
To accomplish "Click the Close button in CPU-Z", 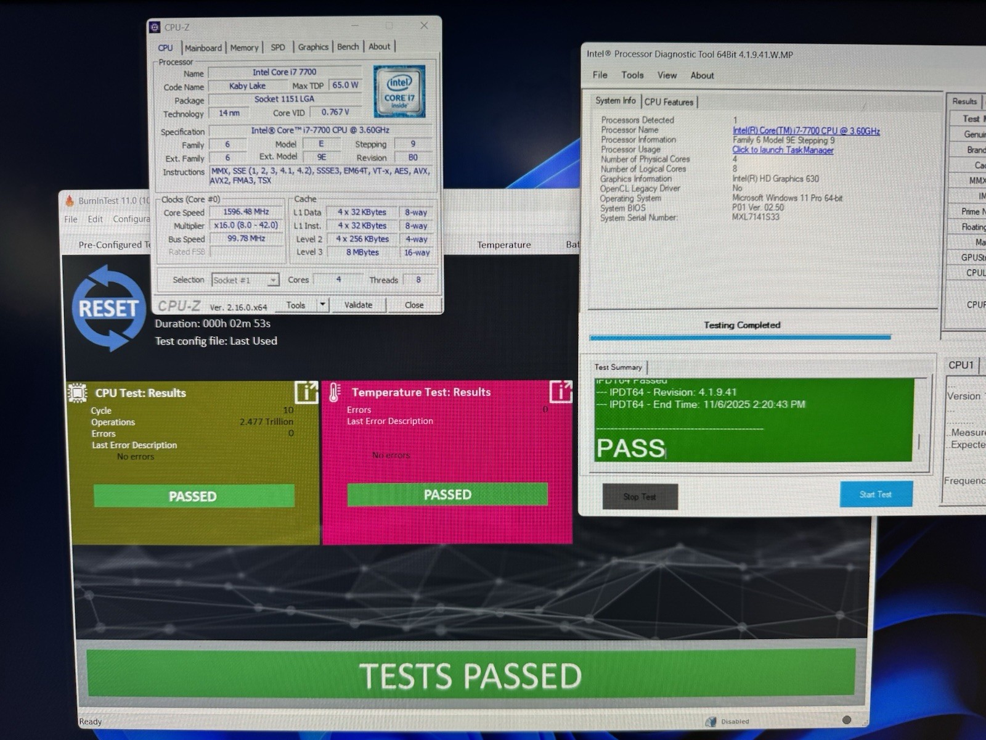I will point(414,305).
